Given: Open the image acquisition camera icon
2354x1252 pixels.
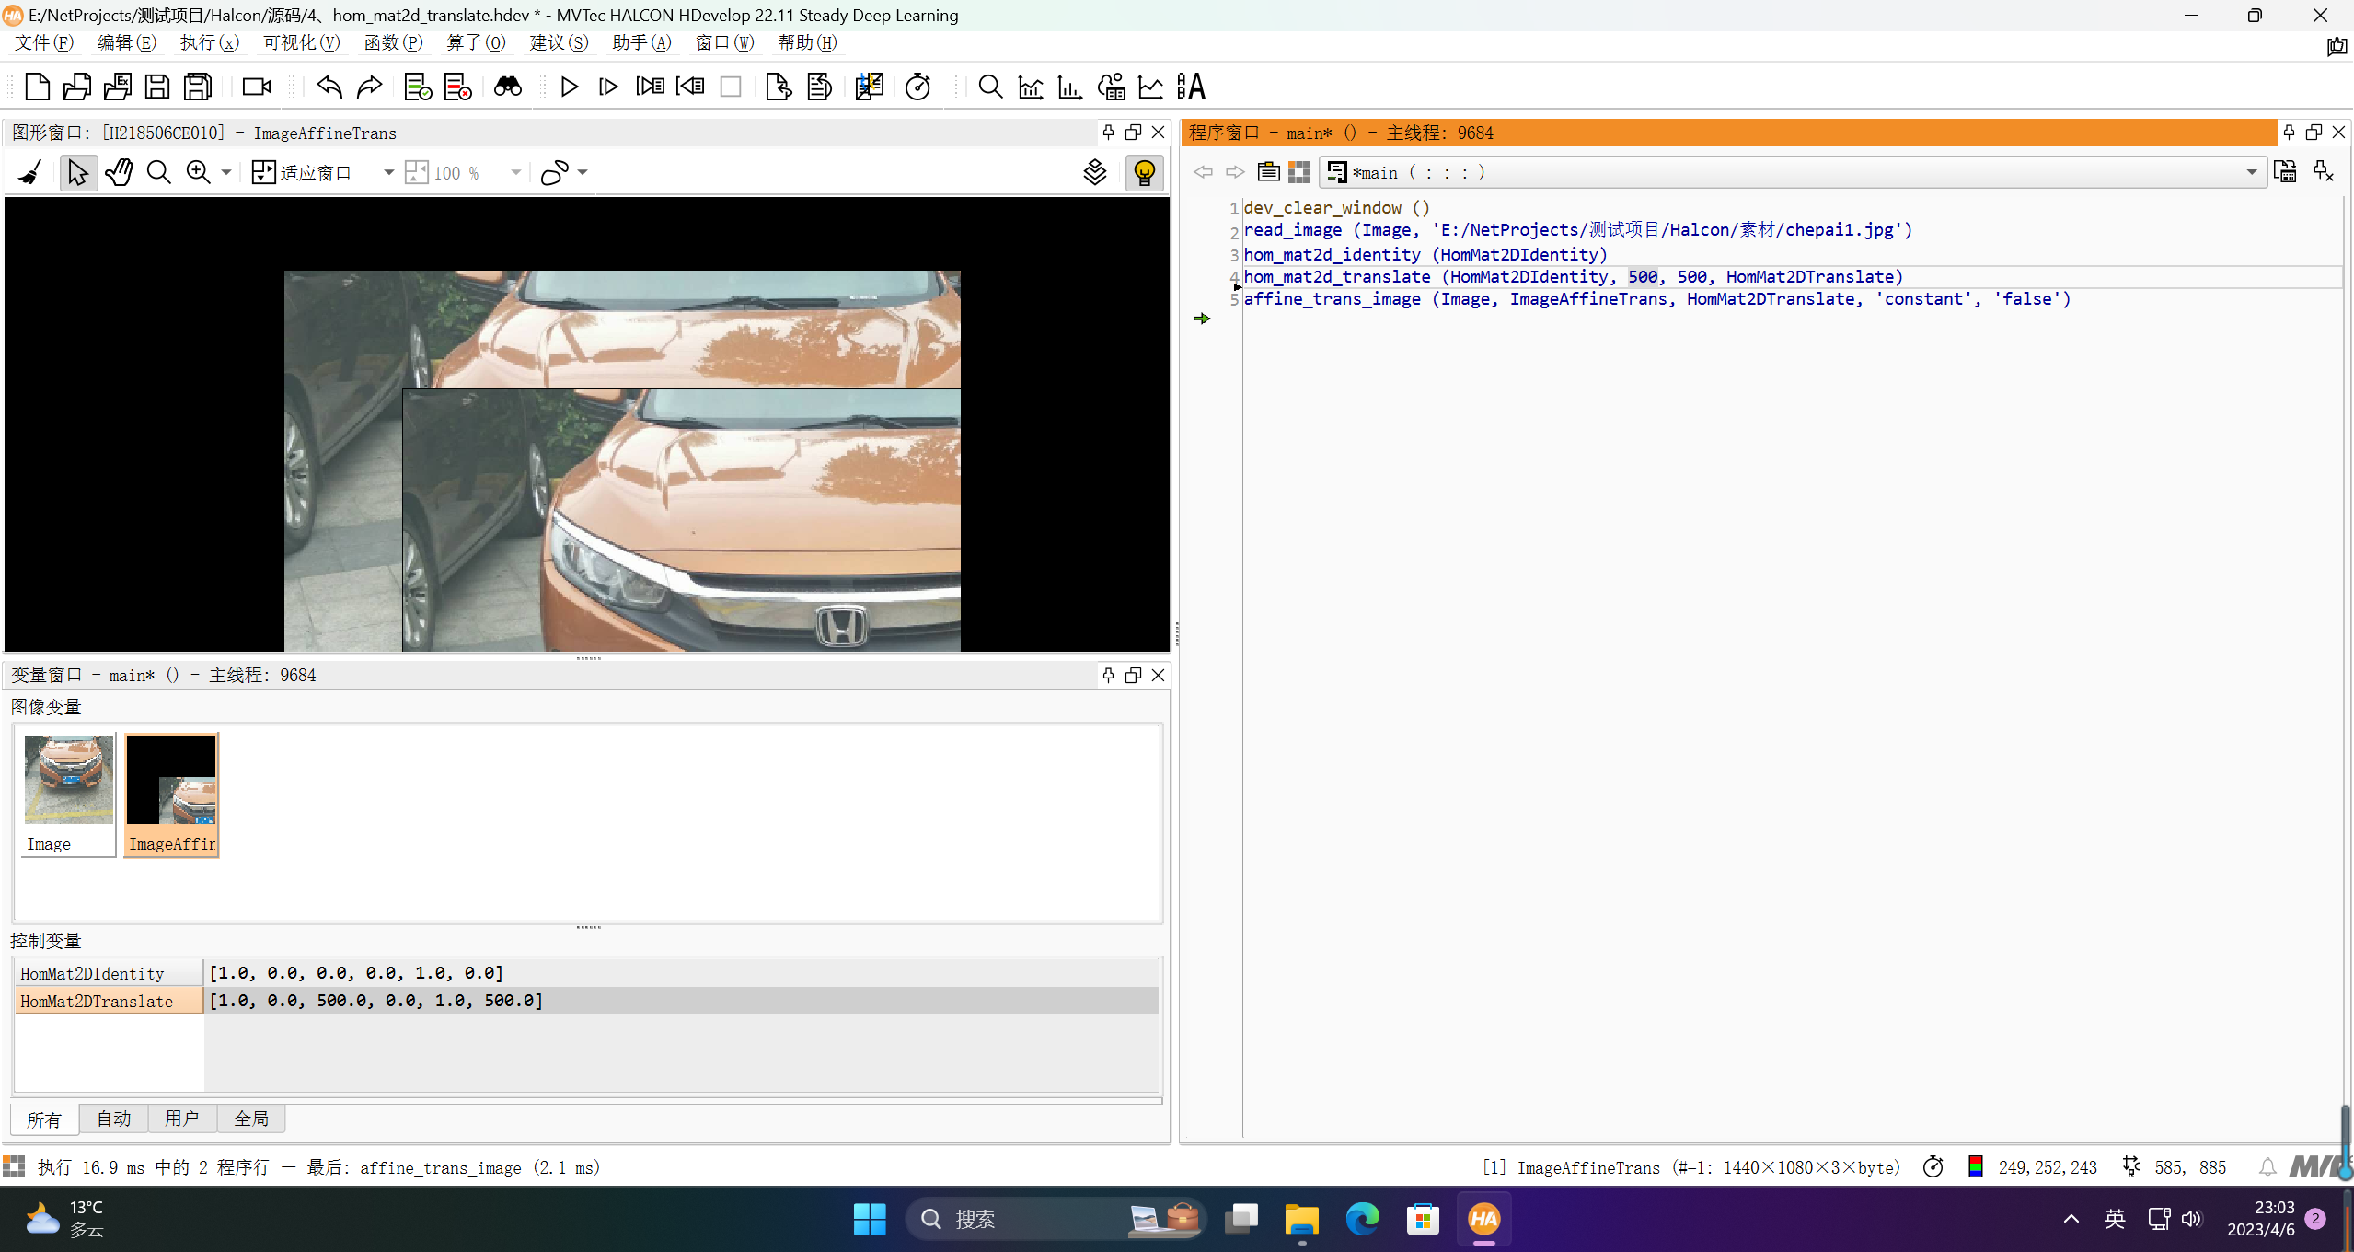Looking at the screenshot, I should [256, 87].
